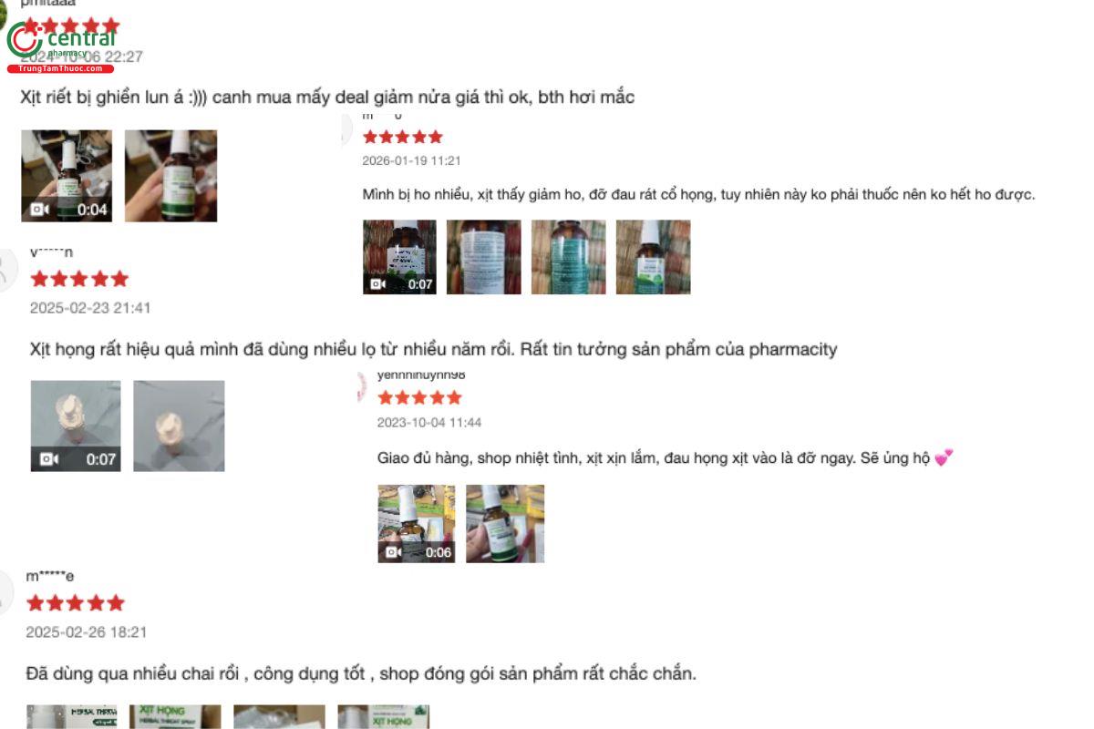Play 0:07 video in v*****n's review

pyautogui.click(x=76, y=426)
